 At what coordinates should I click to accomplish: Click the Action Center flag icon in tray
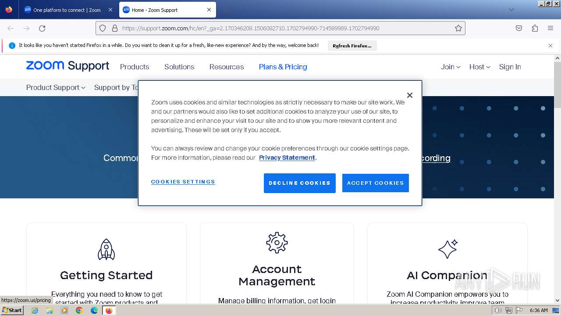pos(519,310)
